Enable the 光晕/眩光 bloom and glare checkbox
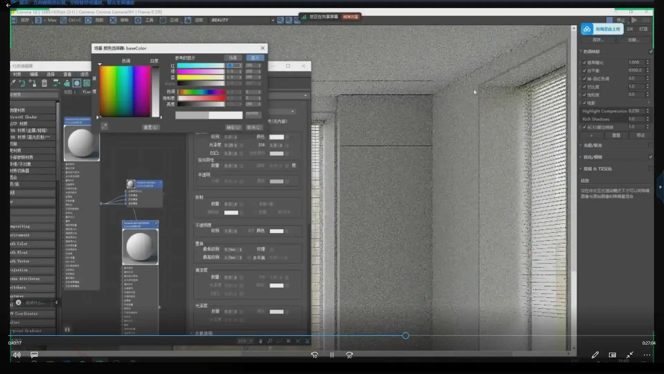This screenshot has height=374, width=664. 650,145
